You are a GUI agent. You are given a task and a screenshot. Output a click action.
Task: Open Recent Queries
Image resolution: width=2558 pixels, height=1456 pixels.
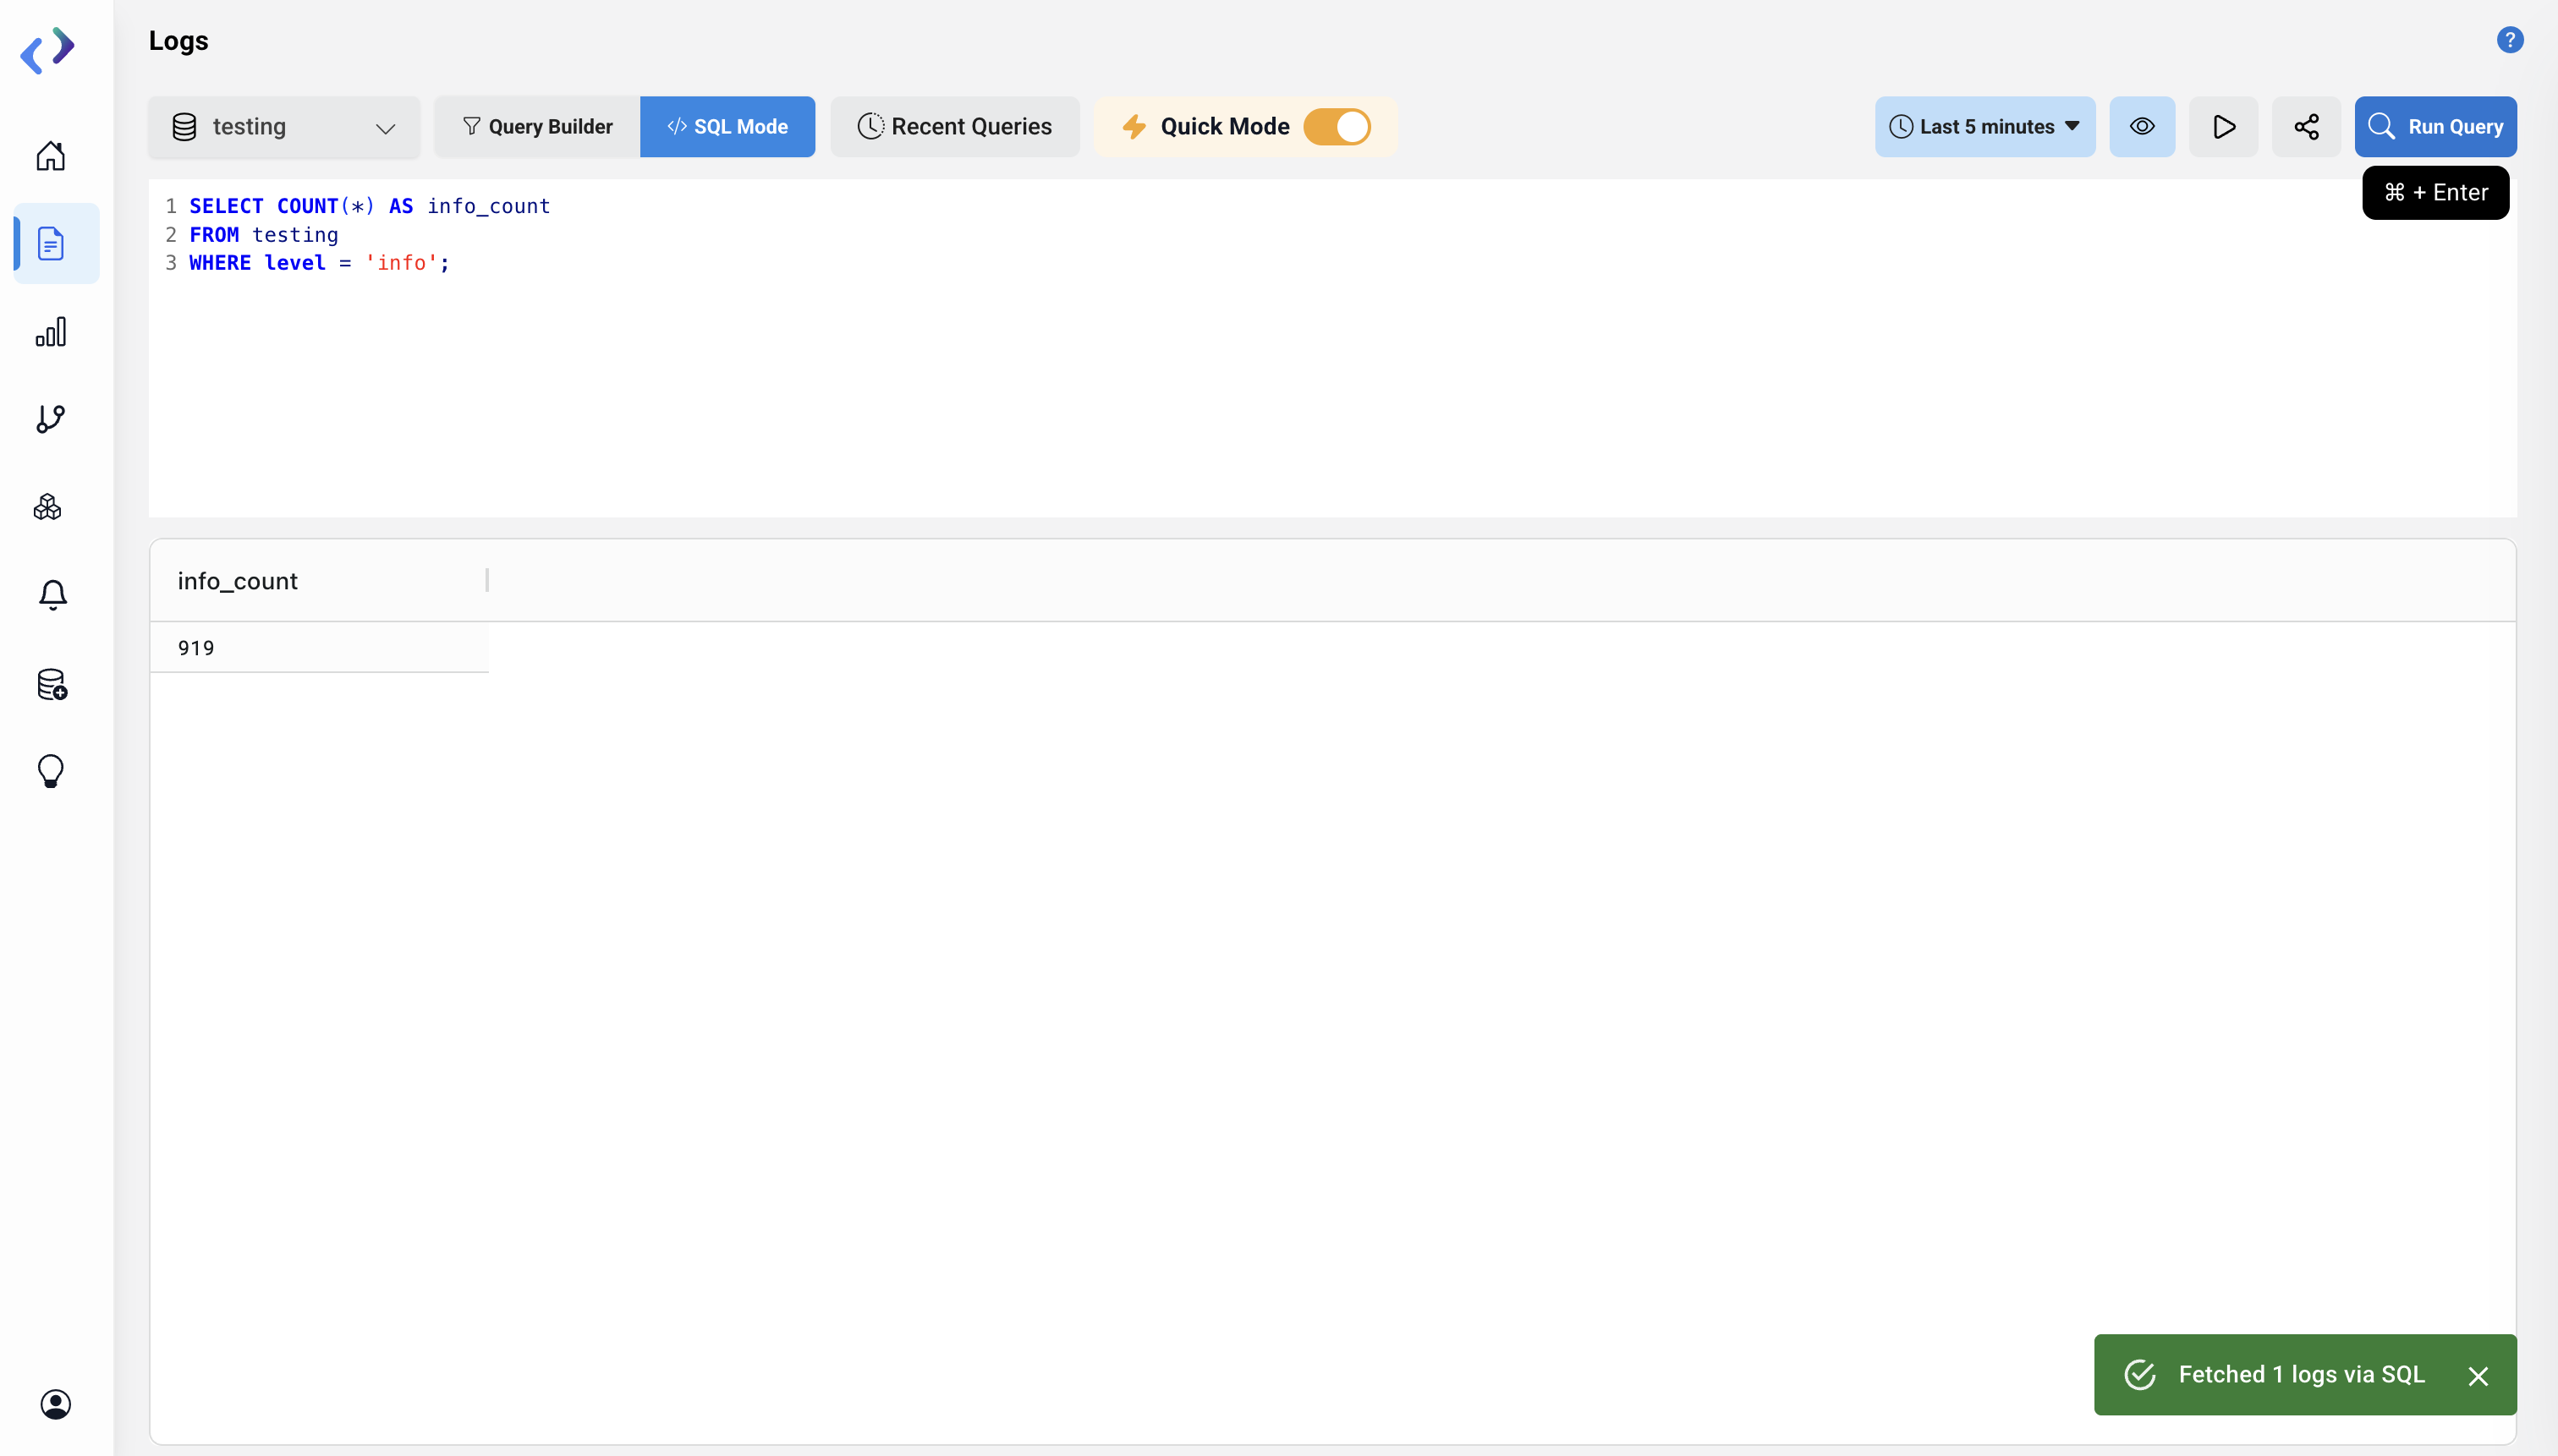point(953,126)
